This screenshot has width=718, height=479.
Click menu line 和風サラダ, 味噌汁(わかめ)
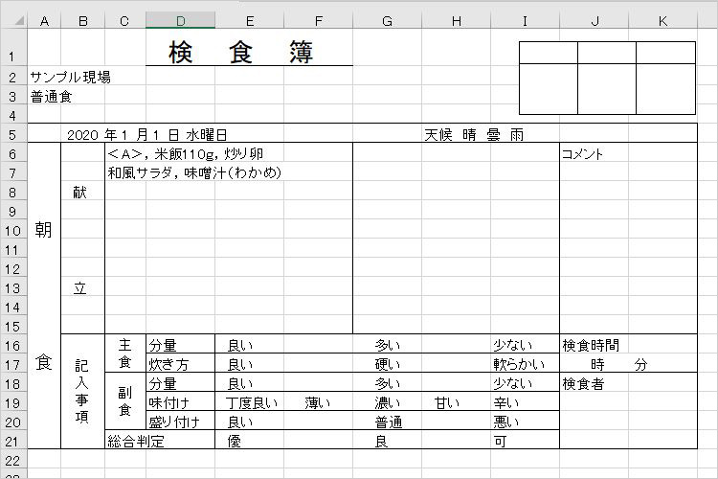coord(194,172)
